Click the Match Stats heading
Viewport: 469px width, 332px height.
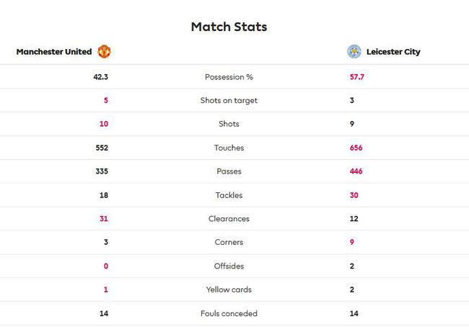tap(229, 27)
